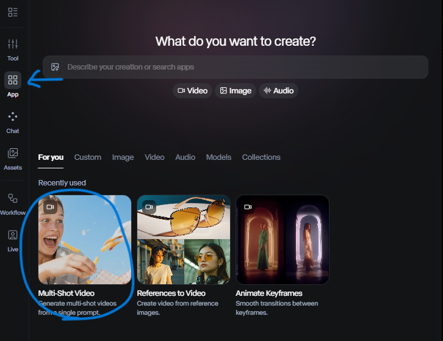This screenshot has width=443, height=341.
Task: Open the Animate Keyframes thumbnail
Action: (x=283, y=240)
